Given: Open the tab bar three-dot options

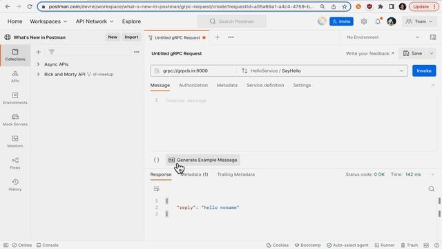Looking at the screenshot, I should point(231,37).
